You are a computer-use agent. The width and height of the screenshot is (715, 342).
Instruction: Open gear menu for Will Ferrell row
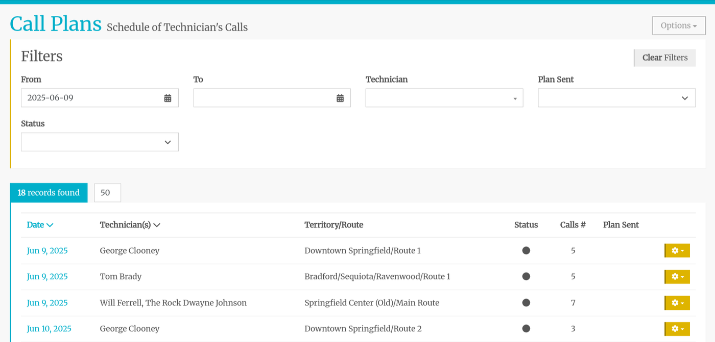(x=677, y=303)
